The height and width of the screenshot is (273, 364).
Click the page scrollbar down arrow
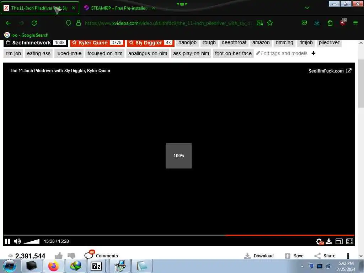click(361, 256)
